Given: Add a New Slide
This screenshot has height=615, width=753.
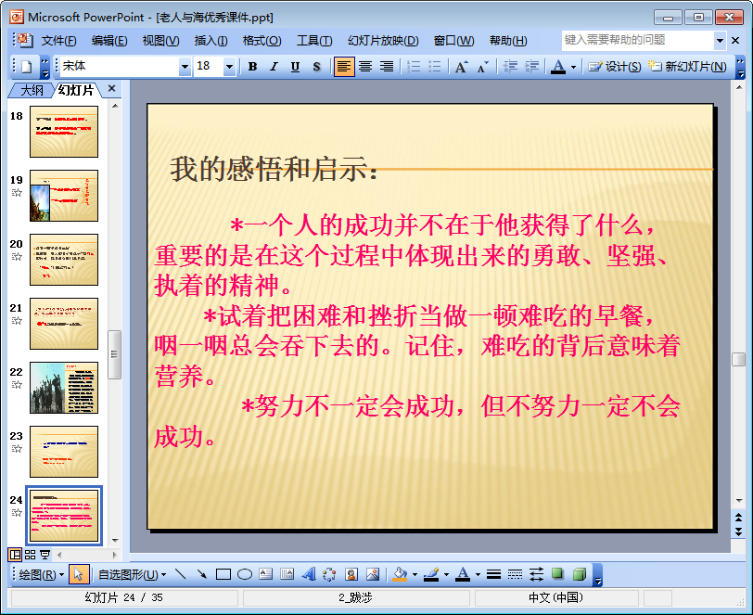Looking at the screenshot, I should click(687, 67).
